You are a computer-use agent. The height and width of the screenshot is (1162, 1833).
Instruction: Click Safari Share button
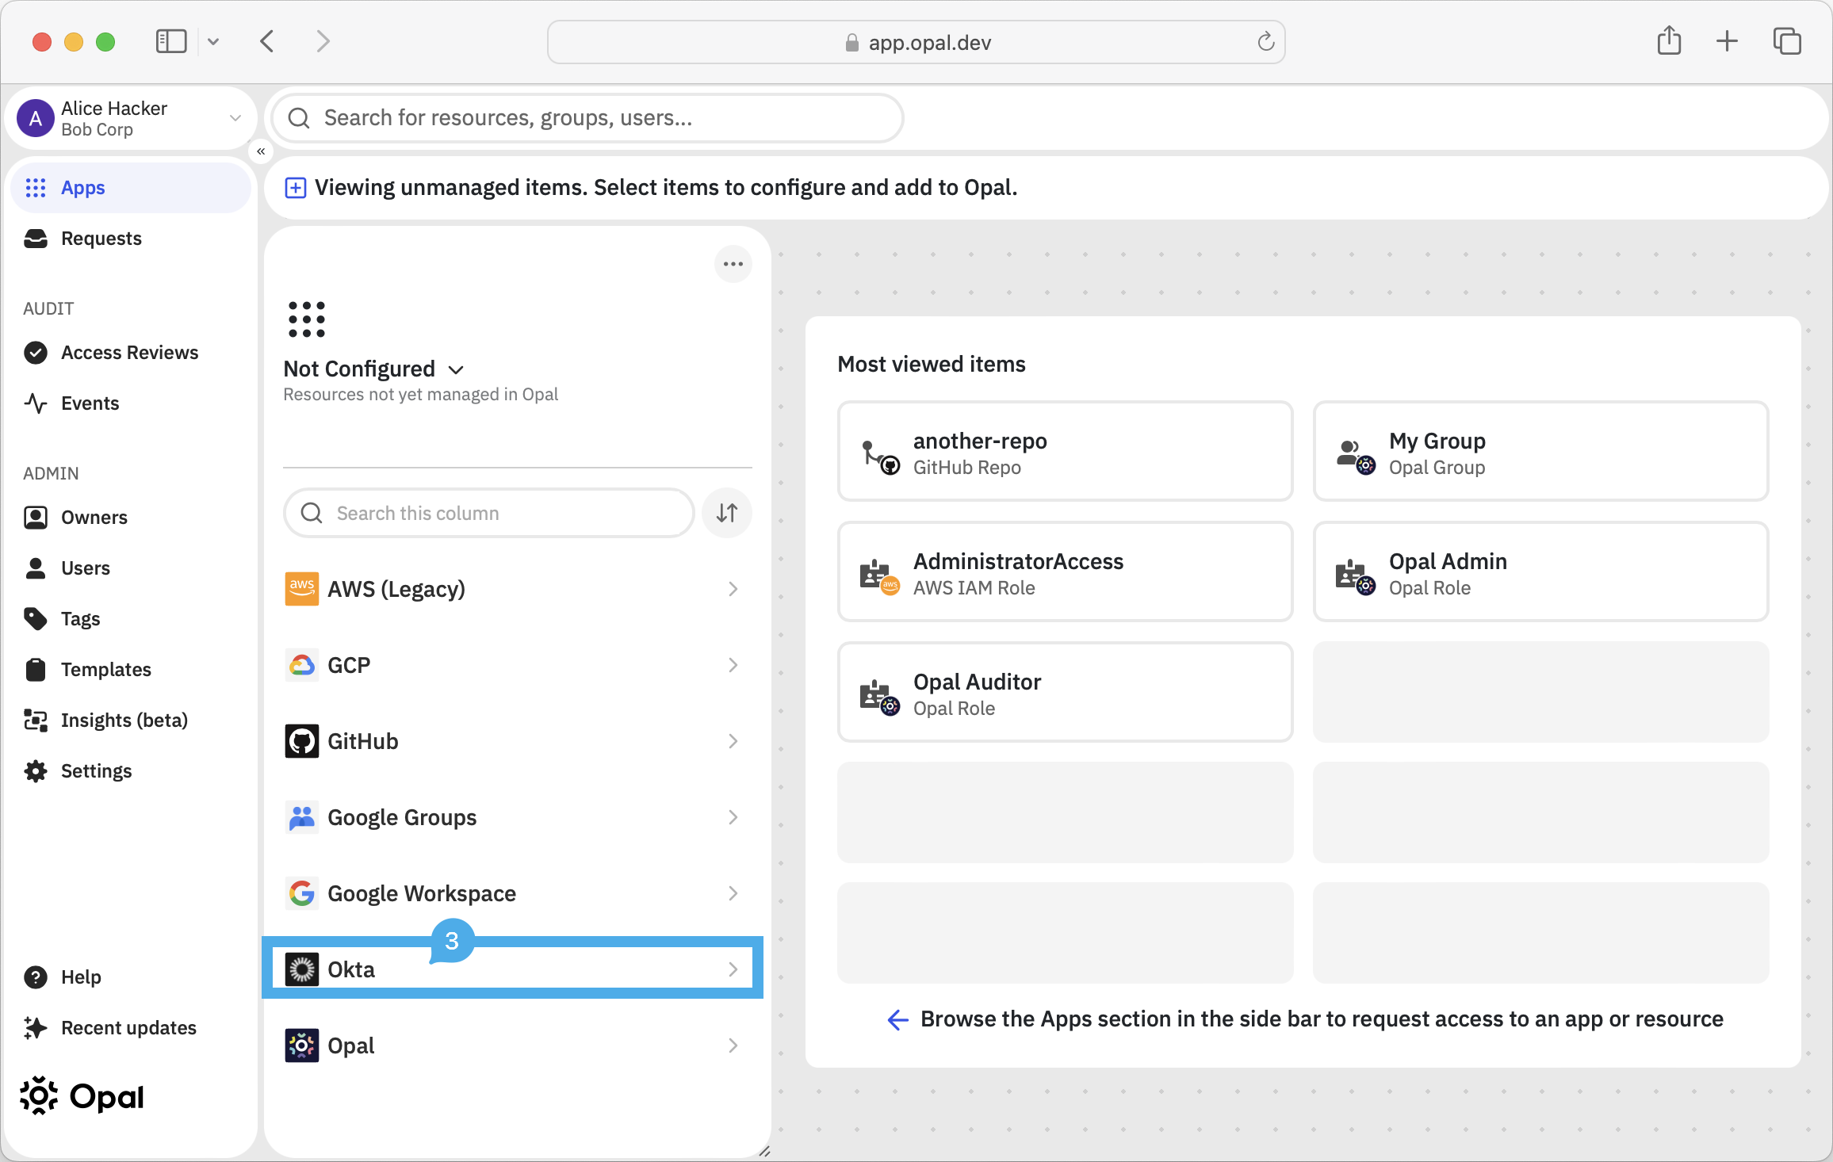tap(1670, 40)
